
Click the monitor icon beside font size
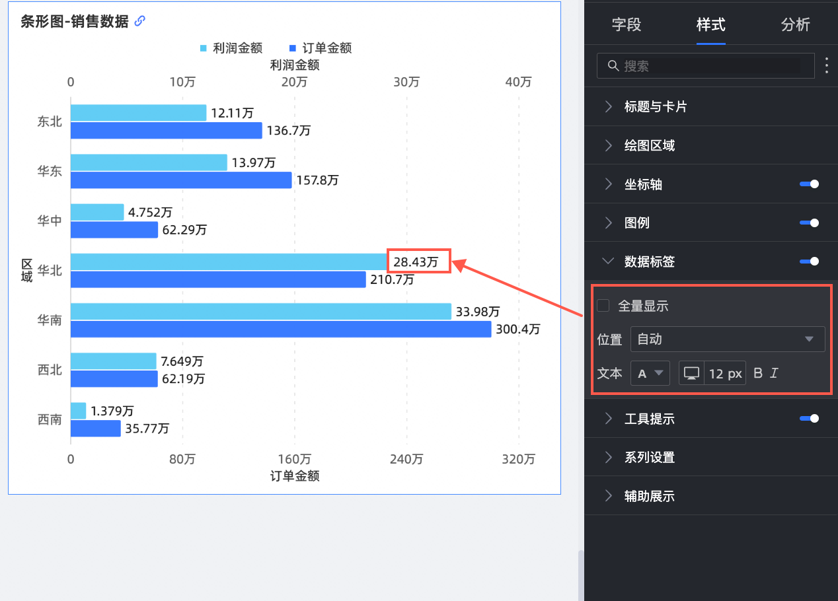click(x=691, y=373)
